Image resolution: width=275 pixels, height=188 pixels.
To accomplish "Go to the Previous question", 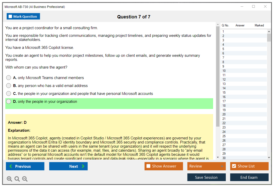I will [25, 166].
